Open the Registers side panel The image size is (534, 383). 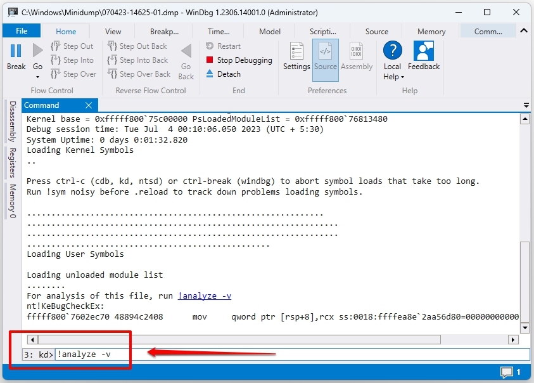(x=13, y=163)
